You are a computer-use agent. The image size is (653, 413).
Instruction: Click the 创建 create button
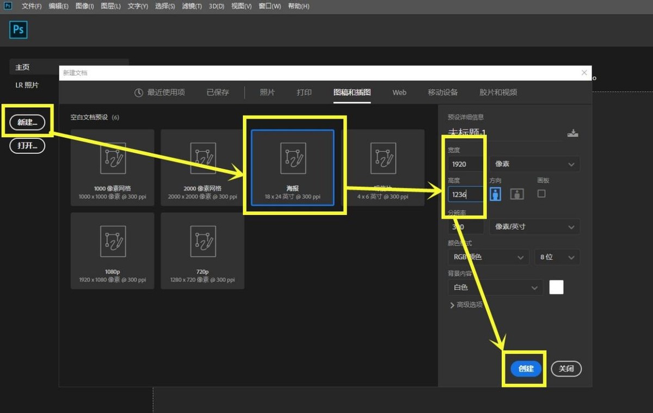coord(526,368)
